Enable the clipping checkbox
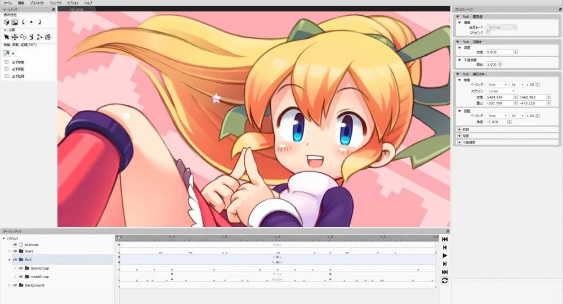Viewport: 563px width, 304px height. pyautogui.click(x=488, y=33)
